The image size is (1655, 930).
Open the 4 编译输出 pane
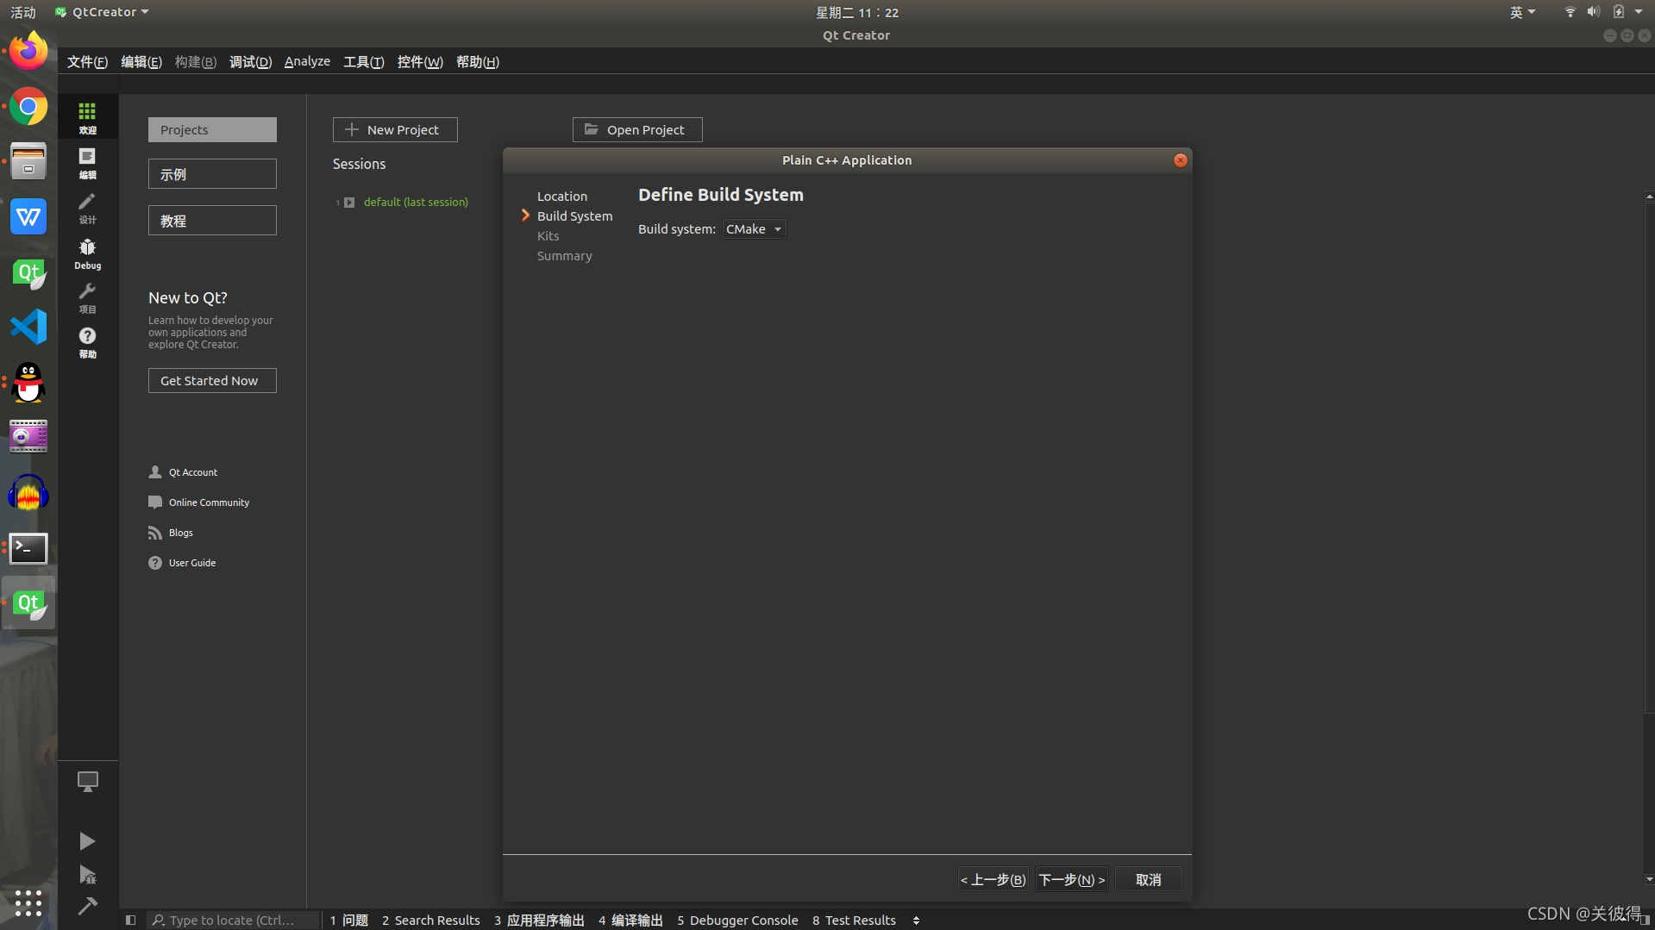pos(631,921)
